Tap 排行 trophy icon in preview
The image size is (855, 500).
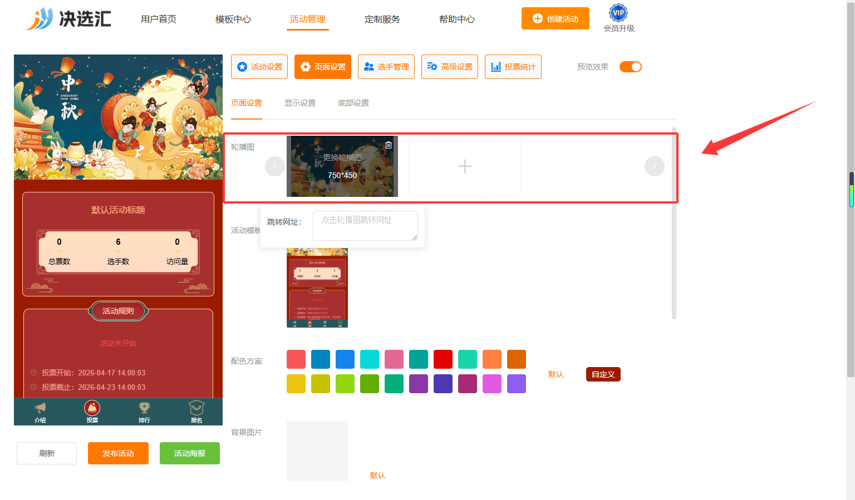point(144,412)
